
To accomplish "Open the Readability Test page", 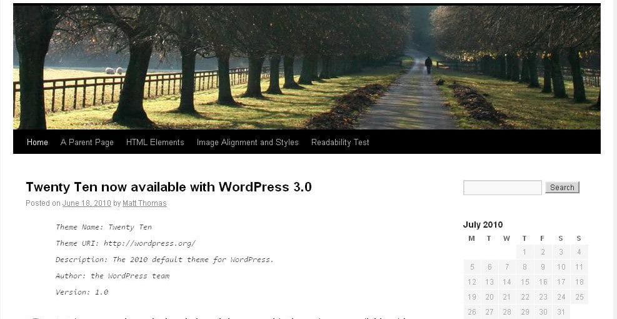I will (340, 142).
